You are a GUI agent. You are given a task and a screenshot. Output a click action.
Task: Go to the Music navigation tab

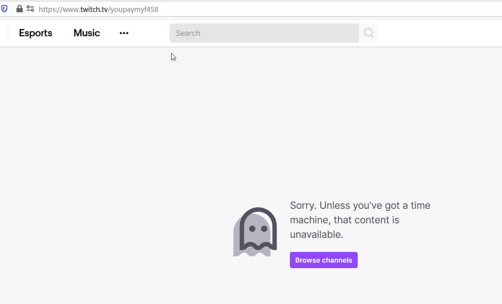pyautogui.click(x=87, y=33)
